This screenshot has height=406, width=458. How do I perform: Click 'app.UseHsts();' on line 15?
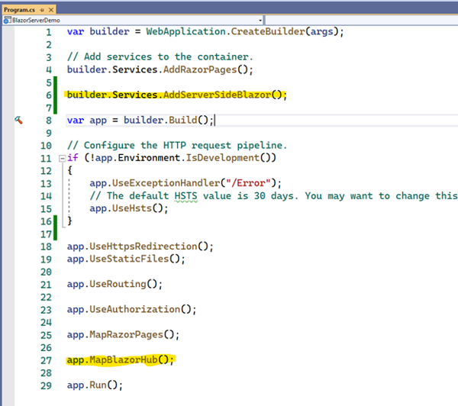tap(129, 208)
